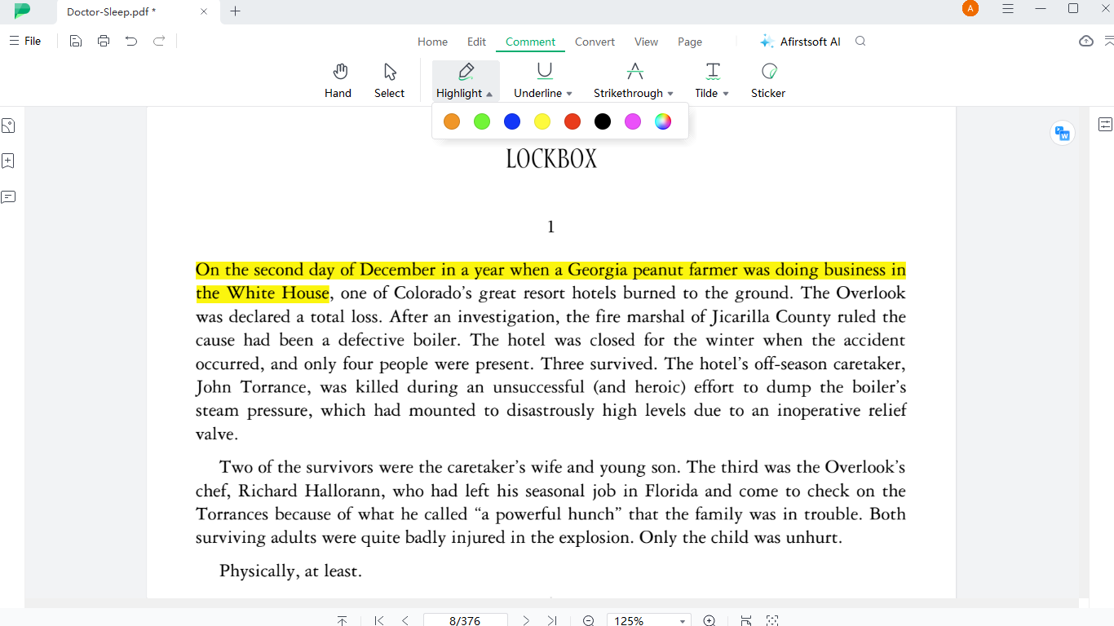Click the translate floating button
This screenshot has width=1114, height=626.
point(1062,133)
